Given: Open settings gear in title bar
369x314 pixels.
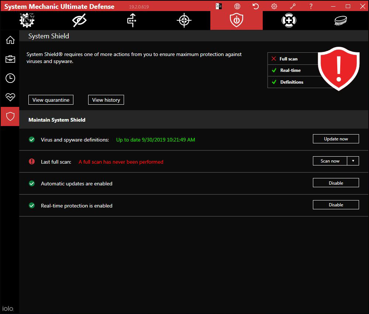Looking at the screenshot, I should [x=274, y=6].
